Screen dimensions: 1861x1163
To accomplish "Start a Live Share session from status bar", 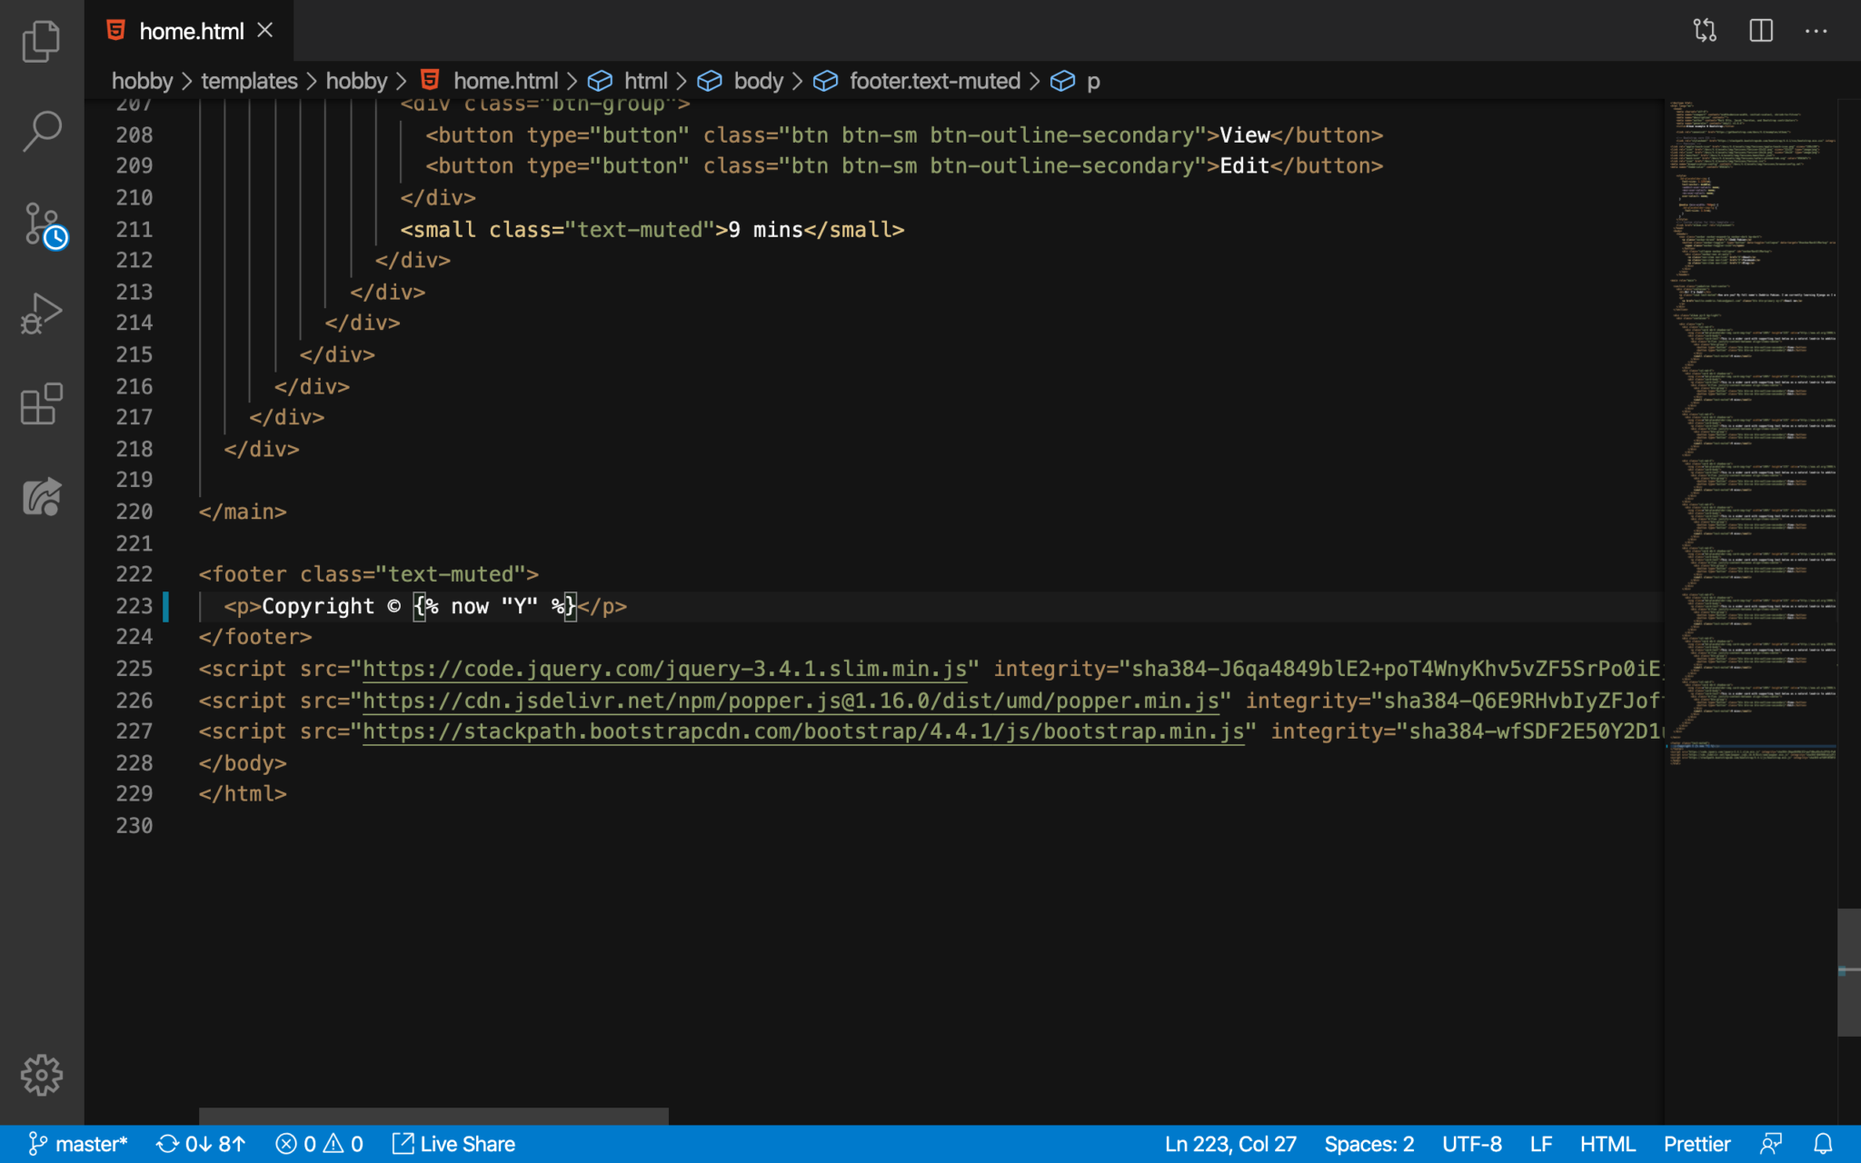I will pos(453,1144).
